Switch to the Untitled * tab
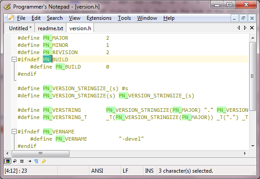260x179 pixels. click(20, 28)
